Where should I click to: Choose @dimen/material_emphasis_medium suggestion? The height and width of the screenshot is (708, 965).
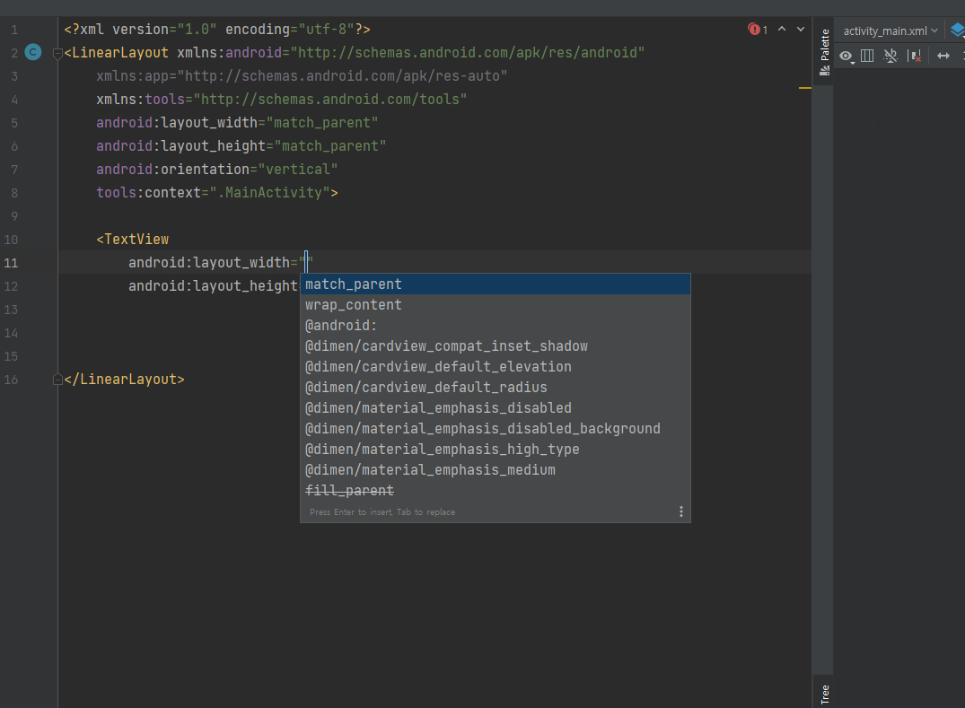pyautogui.click(x=496, y=470)
